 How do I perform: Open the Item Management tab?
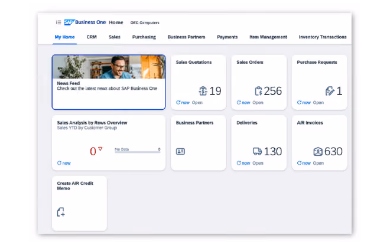(x=268, y=37)
